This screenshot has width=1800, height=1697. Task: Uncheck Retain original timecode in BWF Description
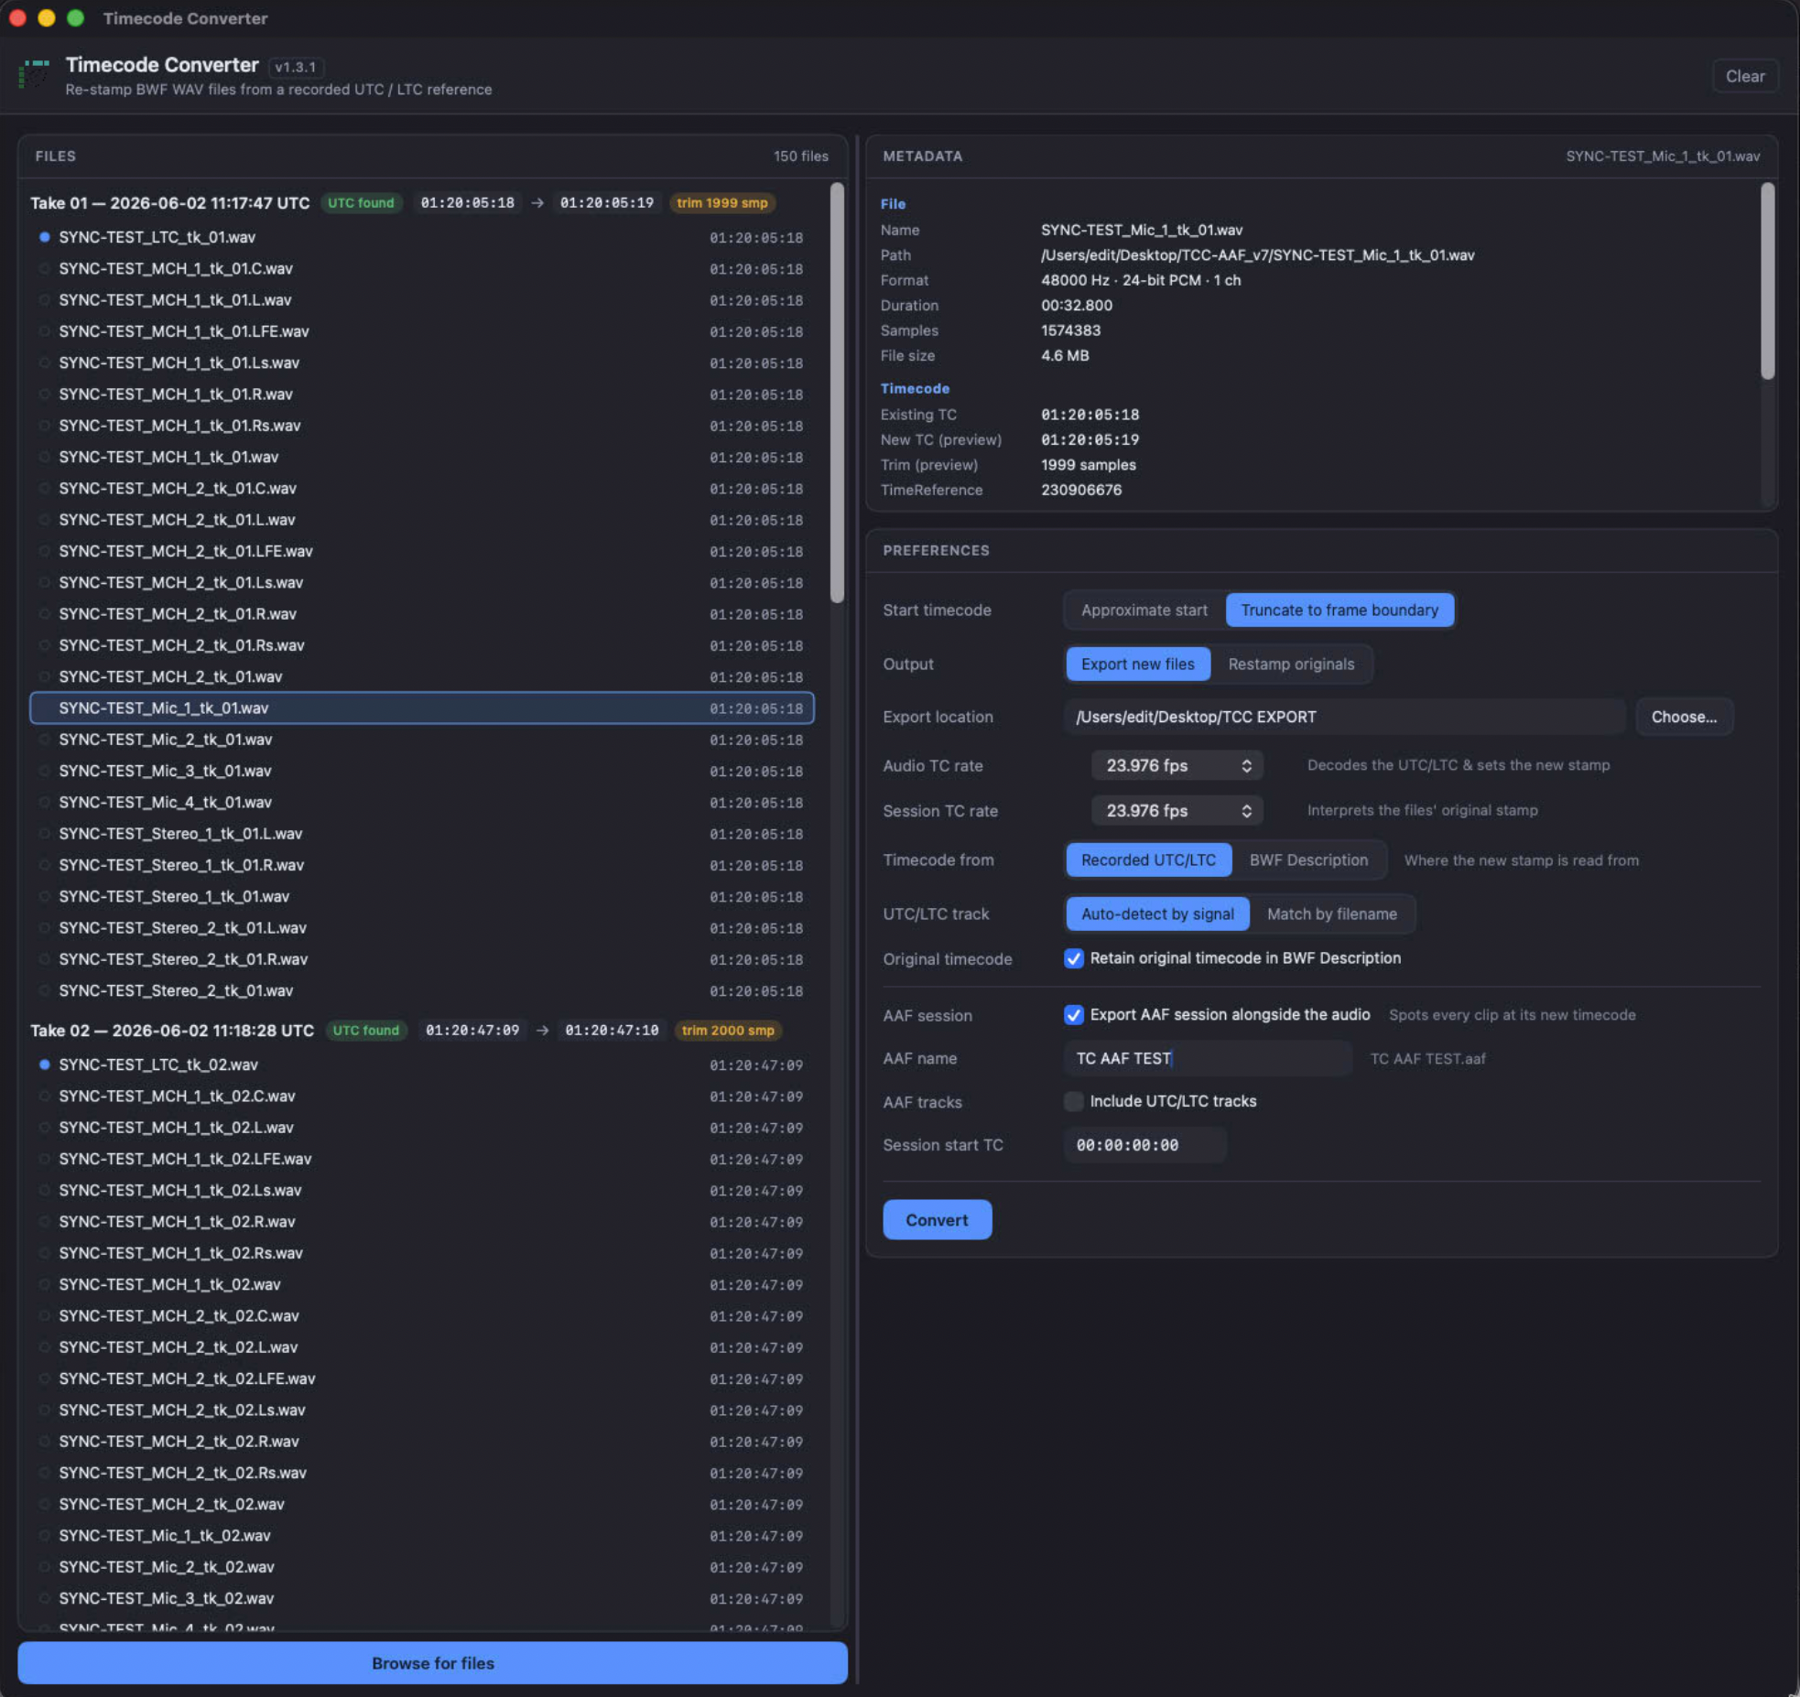point(1074,958)
